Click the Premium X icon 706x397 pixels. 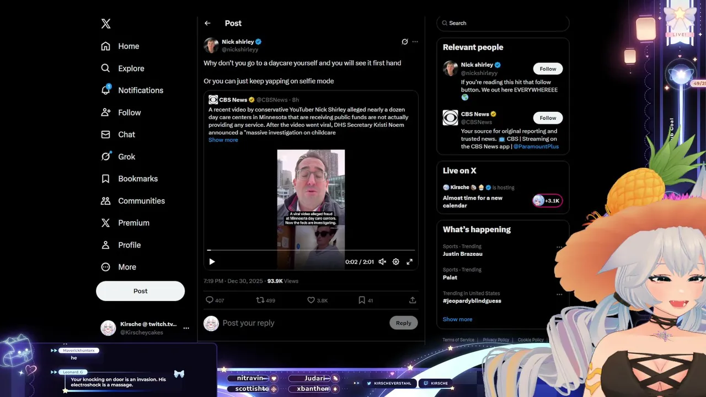[x=105, y=223]
